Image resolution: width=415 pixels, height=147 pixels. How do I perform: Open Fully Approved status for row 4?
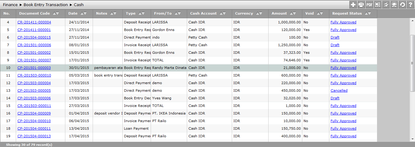tap(343, 22)
